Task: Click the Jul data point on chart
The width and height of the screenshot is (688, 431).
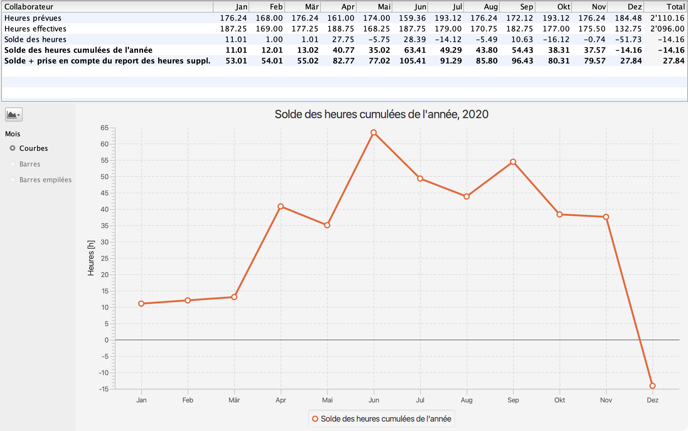Action: point(420,179)
